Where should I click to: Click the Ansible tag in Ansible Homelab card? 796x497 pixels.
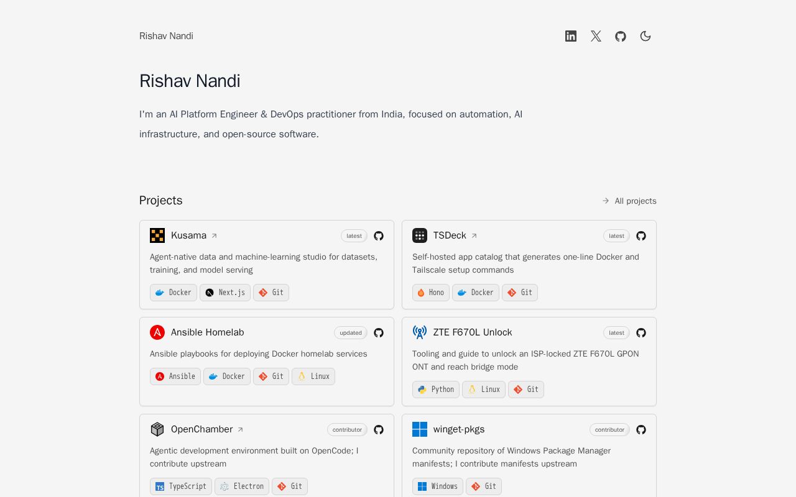[175, 376]
